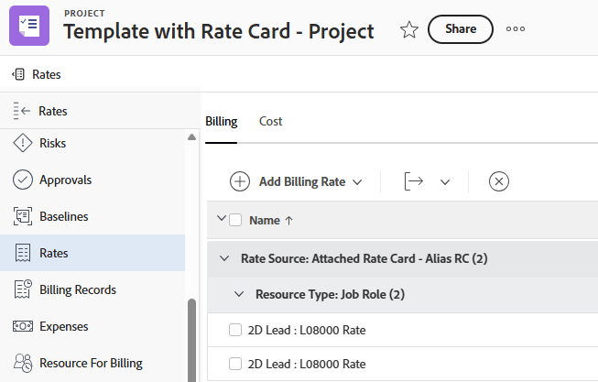The height and width of the screenshot is (382, 598).
Task: Check the first 2D Lead : L08000 Rate row
Action: (235, 330)
